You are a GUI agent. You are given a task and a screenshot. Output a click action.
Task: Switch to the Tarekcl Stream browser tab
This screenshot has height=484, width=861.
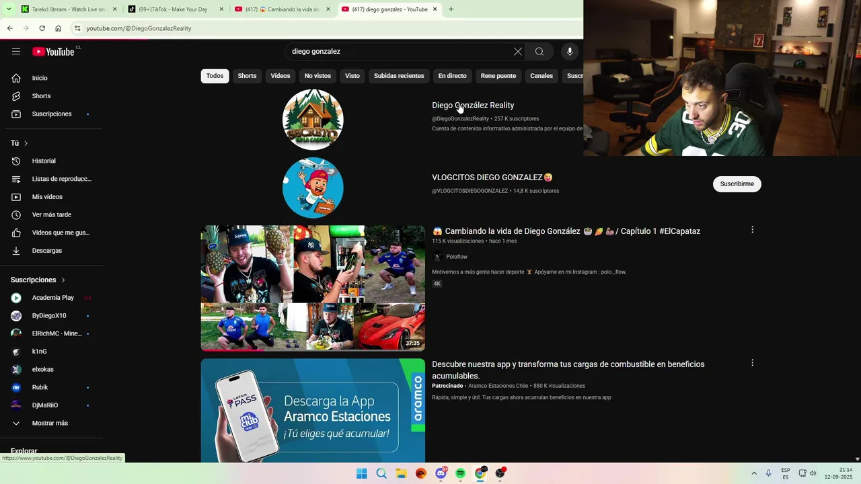pyautogui.click(x=67, y=9)
